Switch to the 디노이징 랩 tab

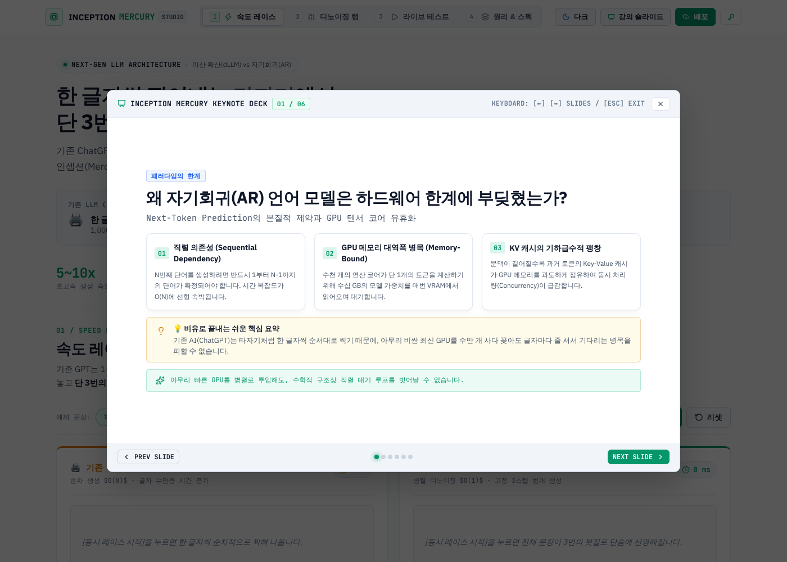tap(327, 17)
